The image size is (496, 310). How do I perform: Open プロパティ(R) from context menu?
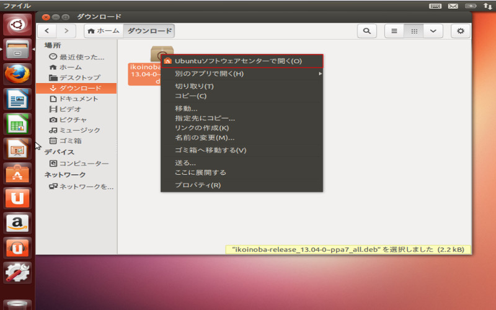point(242,185)
